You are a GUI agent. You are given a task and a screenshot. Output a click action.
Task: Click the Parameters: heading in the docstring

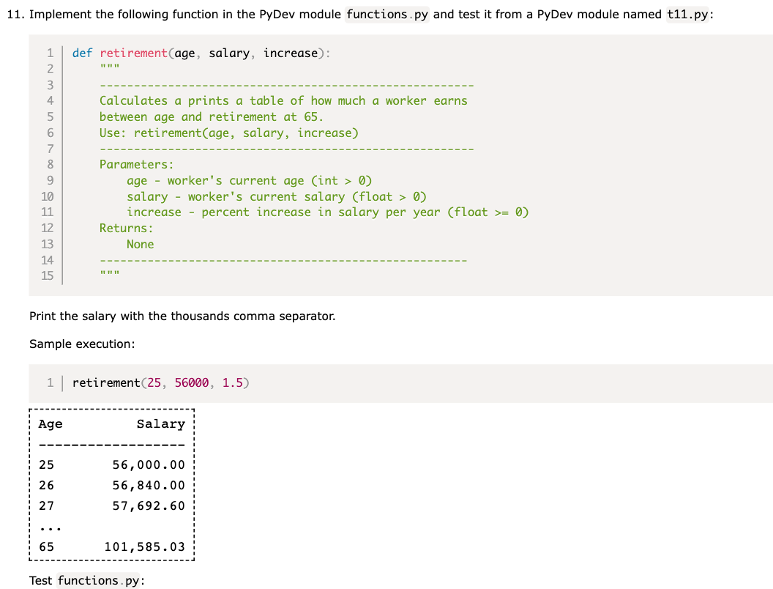[x=136, y=164]
